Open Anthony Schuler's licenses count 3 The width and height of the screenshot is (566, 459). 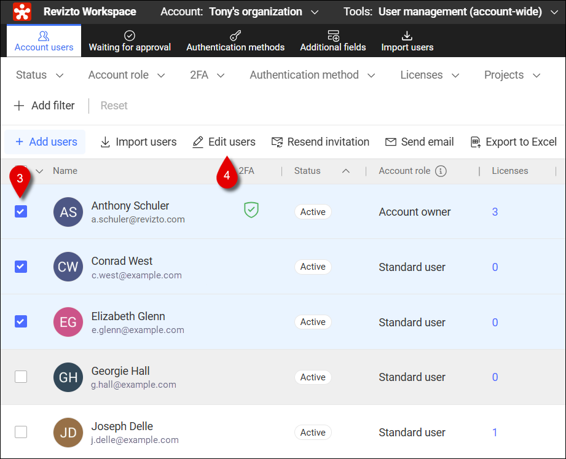coord(495,212)
